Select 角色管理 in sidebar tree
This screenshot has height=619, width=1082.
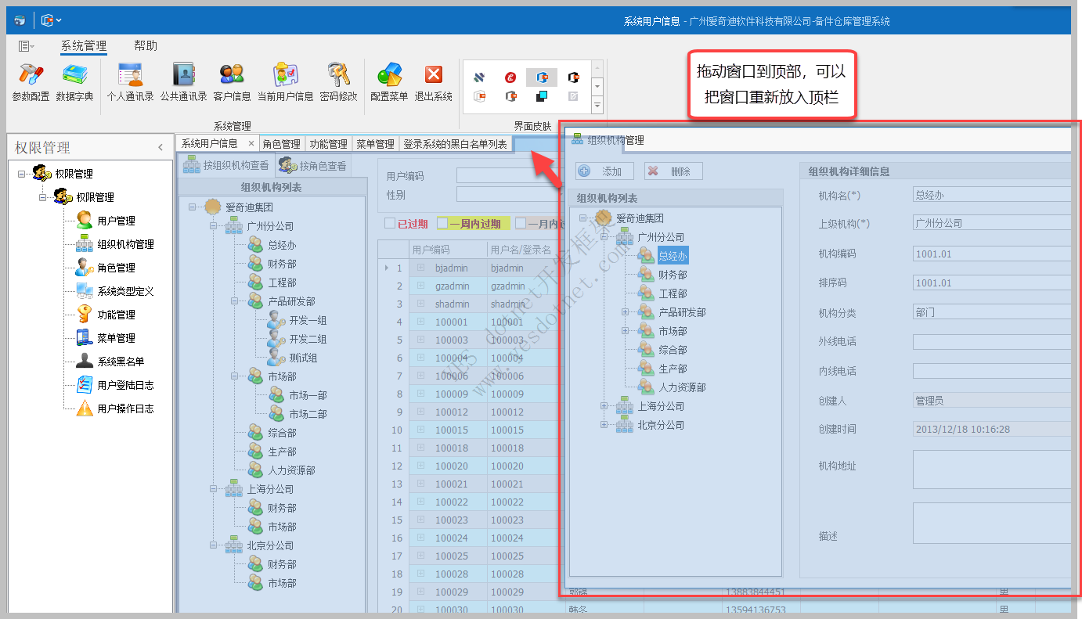(x=116, y=268)
